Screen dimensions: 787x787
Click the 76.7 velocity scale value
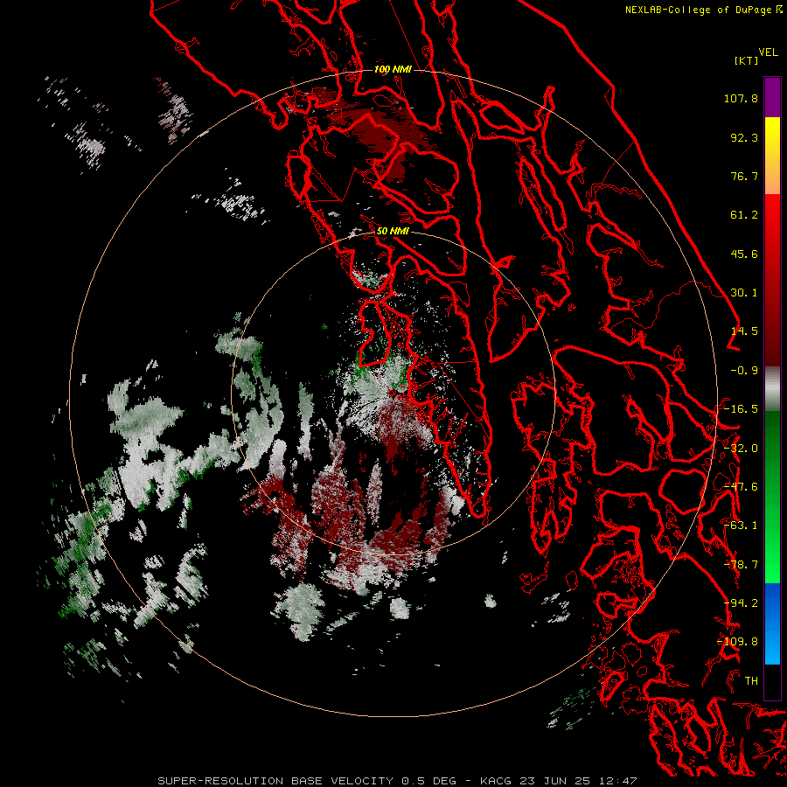point(744,176)
